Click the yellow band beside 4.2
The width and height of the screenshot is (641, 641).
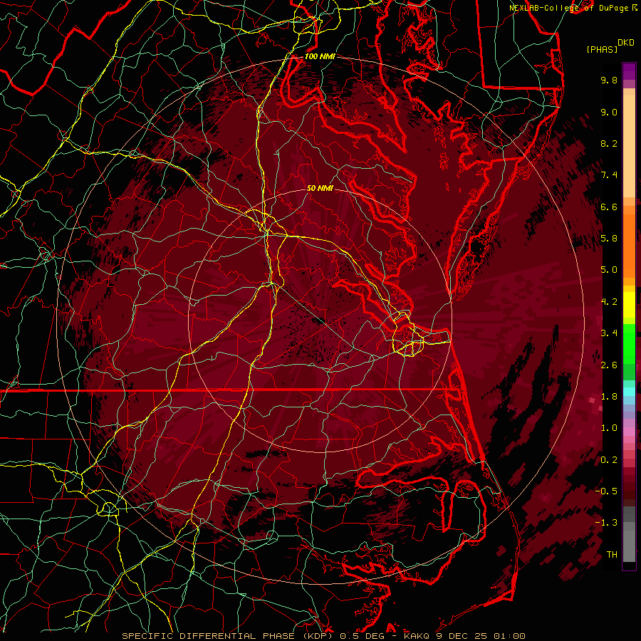point(629,305)
